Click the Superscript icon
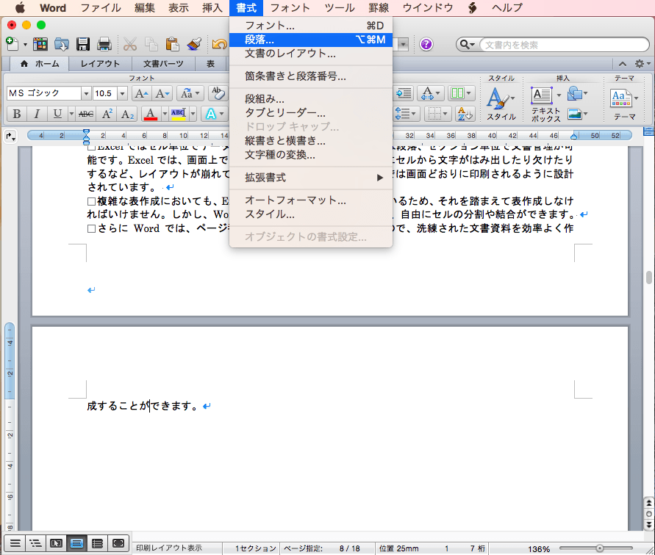 107,114
